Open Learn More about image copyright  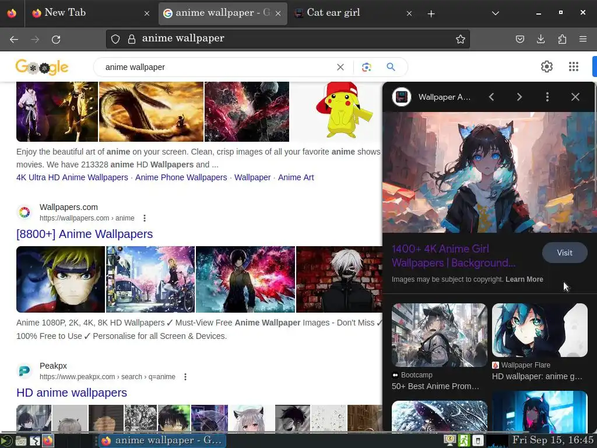pyautogui.click(x=524, y=279)
